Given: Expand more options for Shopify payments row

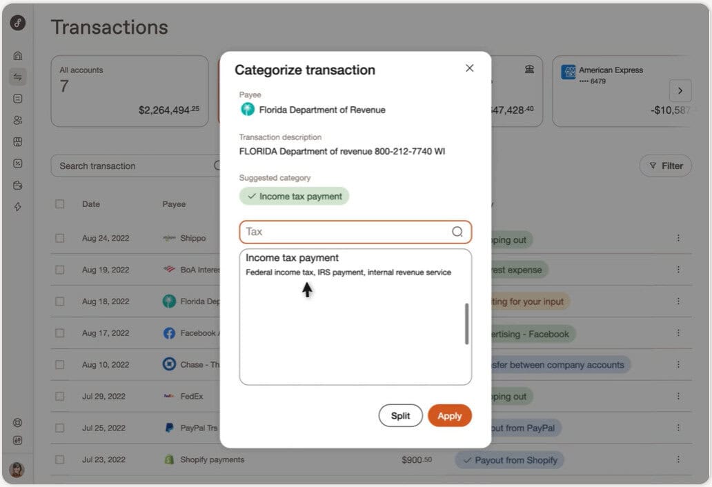Looking at the screenshot, I should [x=678, y=459].
